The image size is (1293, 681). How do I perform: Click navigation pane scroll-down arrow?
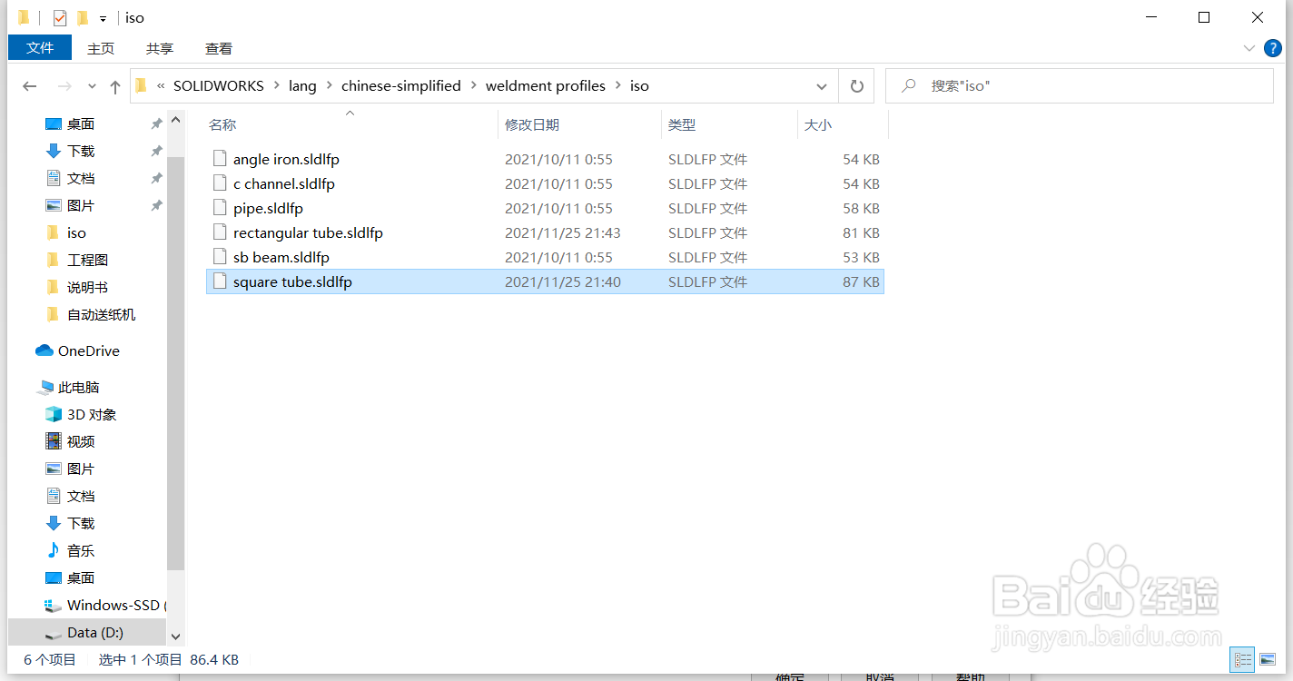[176, 637]
